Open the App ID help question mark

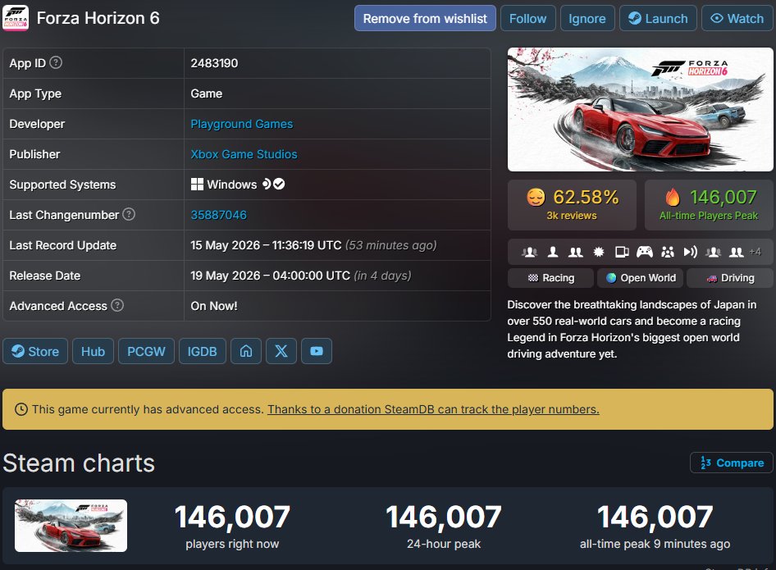coord(56,63)
